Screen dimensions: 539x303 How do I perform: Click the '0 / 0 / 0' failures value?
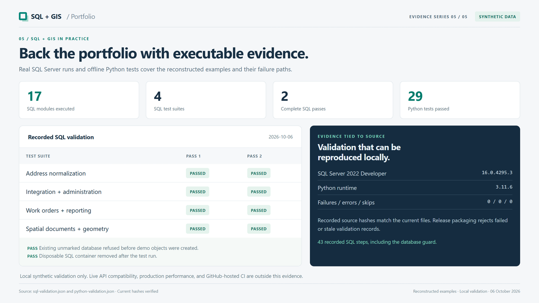(x=500, y=202)
